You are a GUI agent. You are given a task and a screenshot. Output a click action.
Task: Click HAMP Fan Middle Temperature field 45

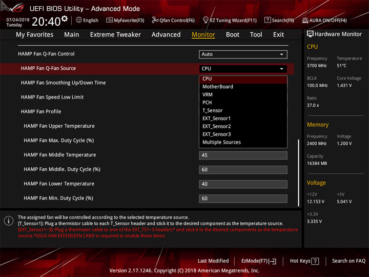[x=243, y=155]
